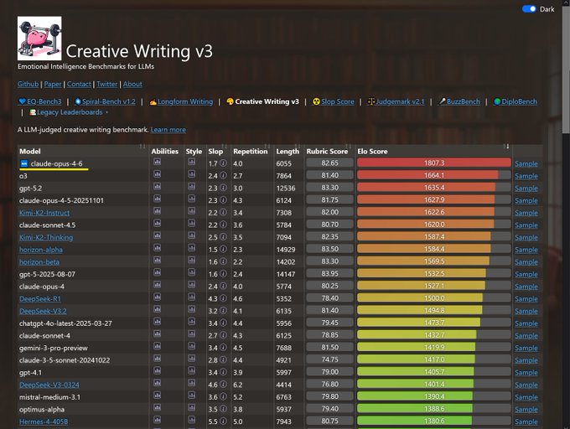
Task: Open Abilities chart icon for o3
Action: tap(157, 174)
